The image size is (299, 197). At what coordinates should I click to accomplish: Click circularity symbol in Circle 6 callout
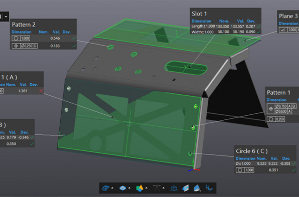(x=240, y=170)
